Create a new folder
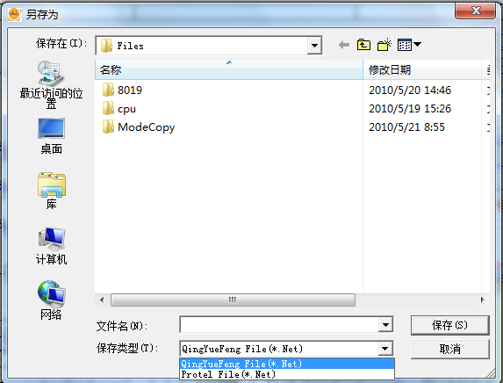This screenshot has height=383, width=503. (x=384, y=45)
